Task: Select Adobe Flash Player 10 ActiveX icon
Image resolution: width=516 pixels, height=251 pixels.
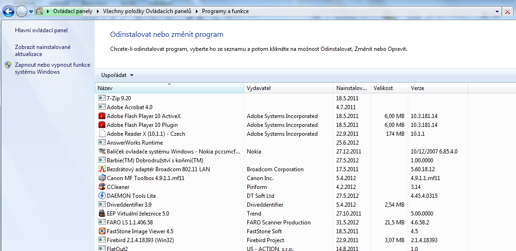Action: [x=102, y=116]
